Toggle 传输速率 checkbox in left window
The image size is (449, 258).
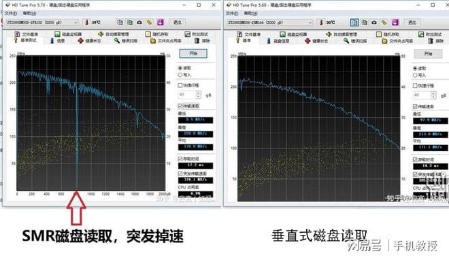click(x=180, y=106)
